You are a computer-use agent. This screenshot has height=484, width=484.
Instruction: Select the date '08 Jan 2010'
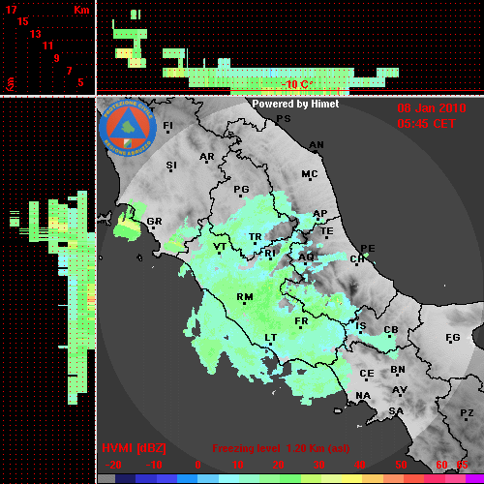432,108
